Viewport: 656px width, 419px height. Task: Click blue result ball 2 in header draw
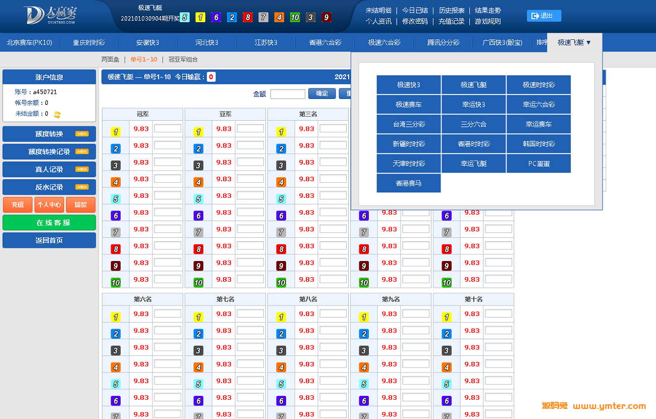[x=232, y=17]
